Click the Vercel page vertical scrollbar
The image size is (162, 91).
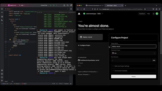161,33
